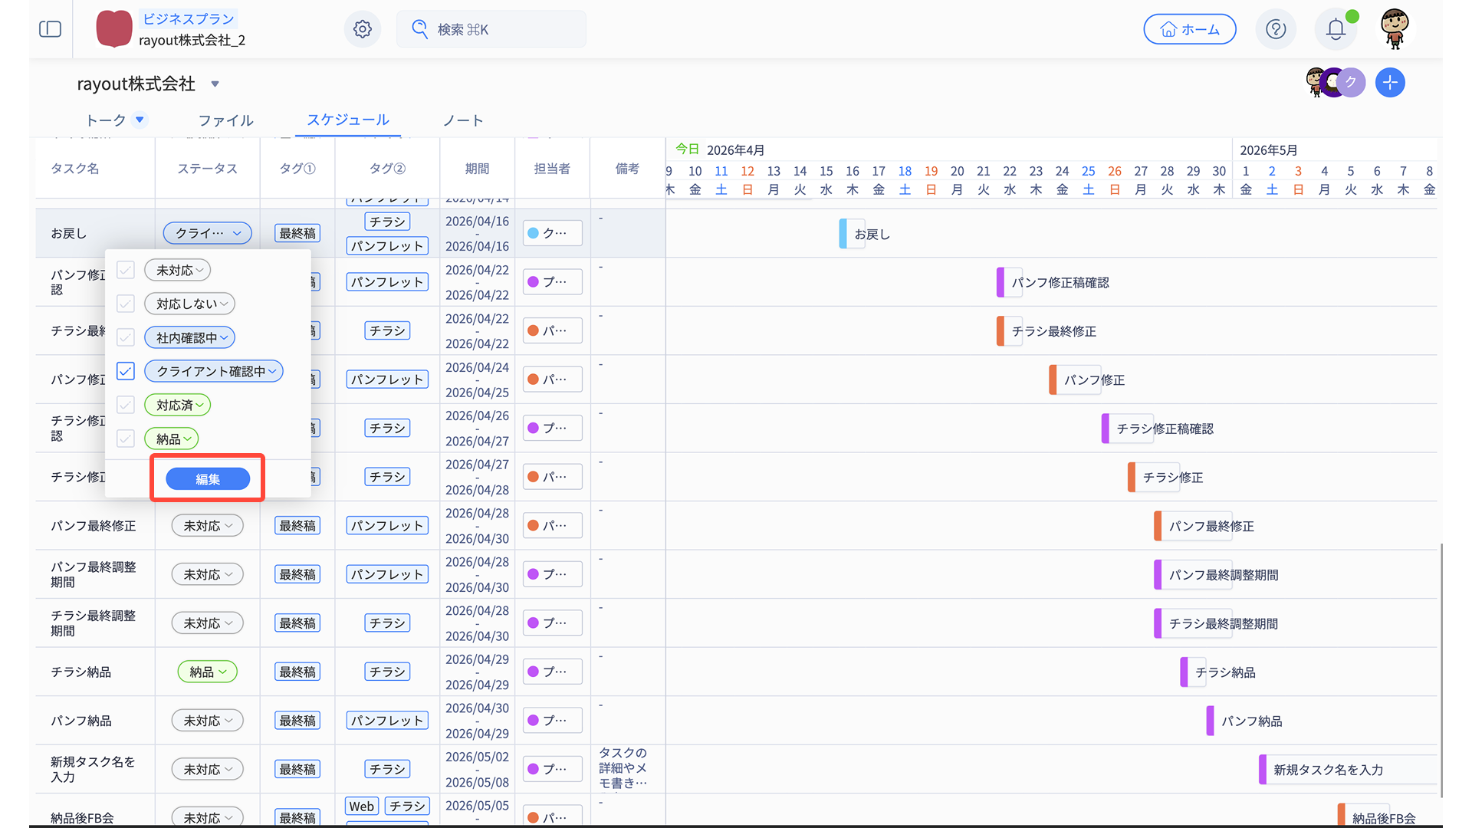The image size is (1472, 828).
Task: Toggle the sidebar panel icon
Action: [x=50, y=29]
